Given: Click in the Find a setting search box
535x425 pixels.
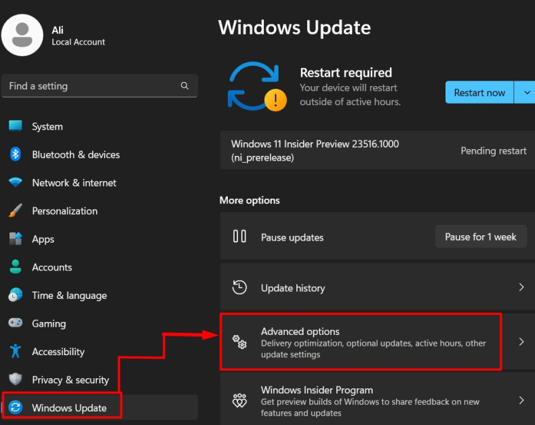Looking at the screenshot, I should tap(100, 85).
